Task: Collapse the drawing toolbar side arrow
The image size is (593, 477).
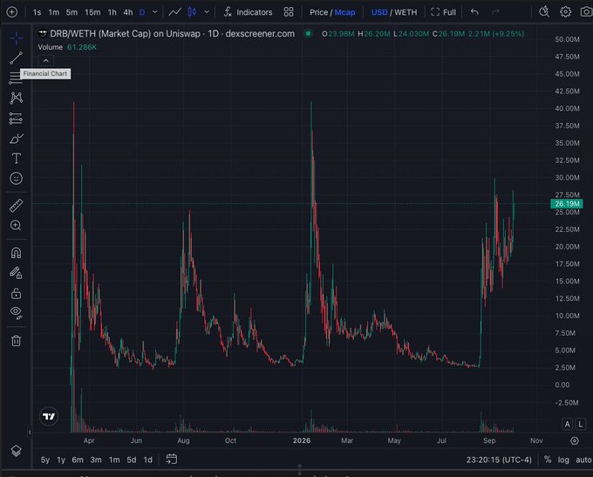Action: click(x=30, y=432)
